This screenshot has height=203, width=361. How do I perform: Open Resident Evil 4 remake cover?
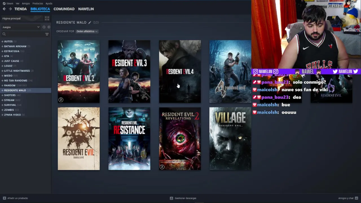[180, 72]
